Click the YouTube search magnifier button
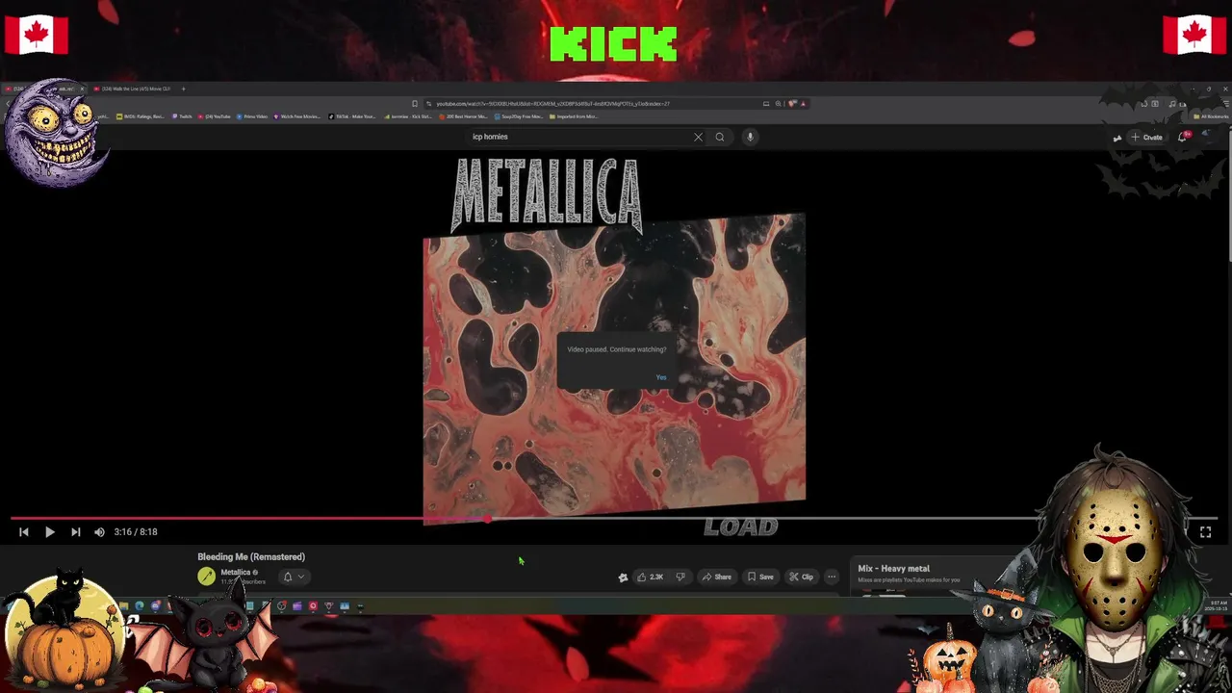This screenshot has height=693, width=1232. pyautogui.click(x=719, y=137)
